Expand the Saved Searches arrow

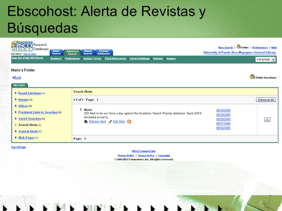16,118
